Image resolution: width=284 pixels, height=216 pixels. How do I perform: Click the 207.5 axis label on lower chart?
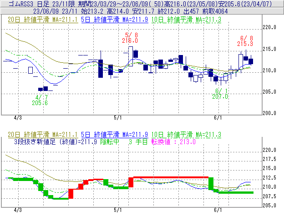(269, 196)
